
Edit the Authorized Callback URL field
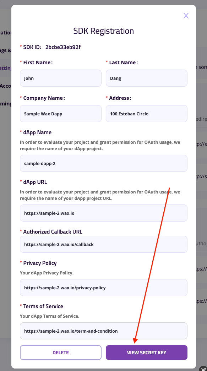click(104, 244)
